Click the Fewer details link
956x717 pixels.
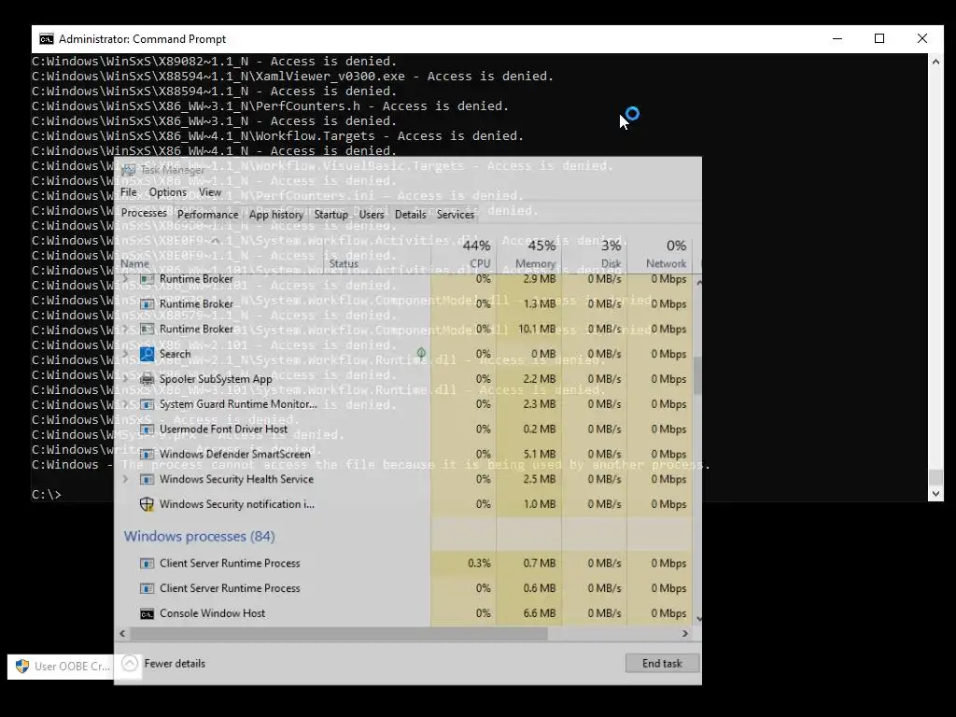(x=175, y=664)
